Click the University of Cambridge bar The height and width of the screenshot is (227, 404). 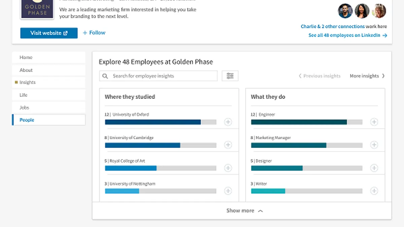click(x=161, y=145)
